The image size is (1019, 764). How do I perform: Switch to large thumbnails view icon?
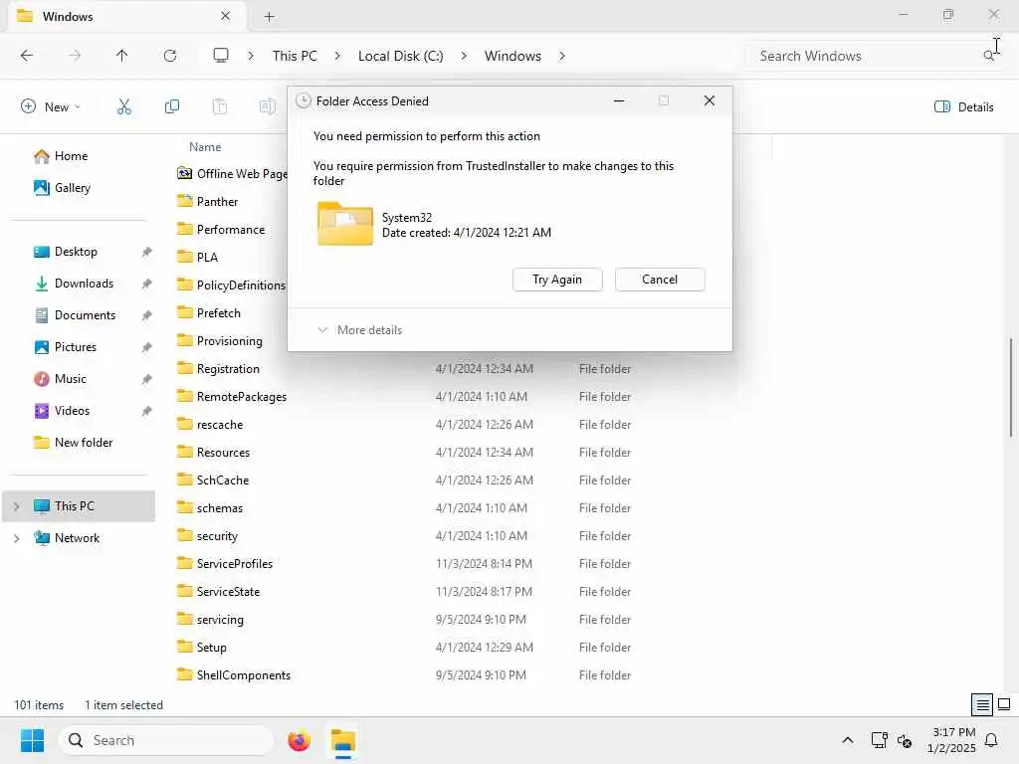(1004, 704)
